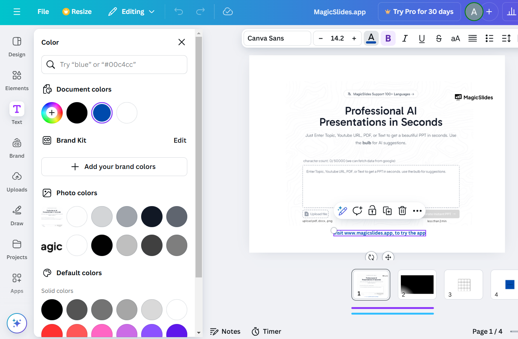
Task: Toggle bold formatting
Action: 388,38
